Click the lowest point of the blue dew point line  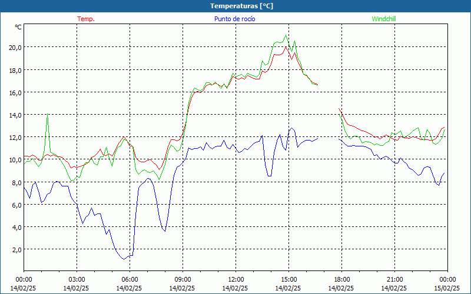tap(123, 259)
